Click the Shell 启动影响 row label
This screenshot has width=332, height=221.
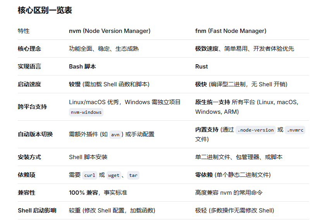[x=37, y=210]
